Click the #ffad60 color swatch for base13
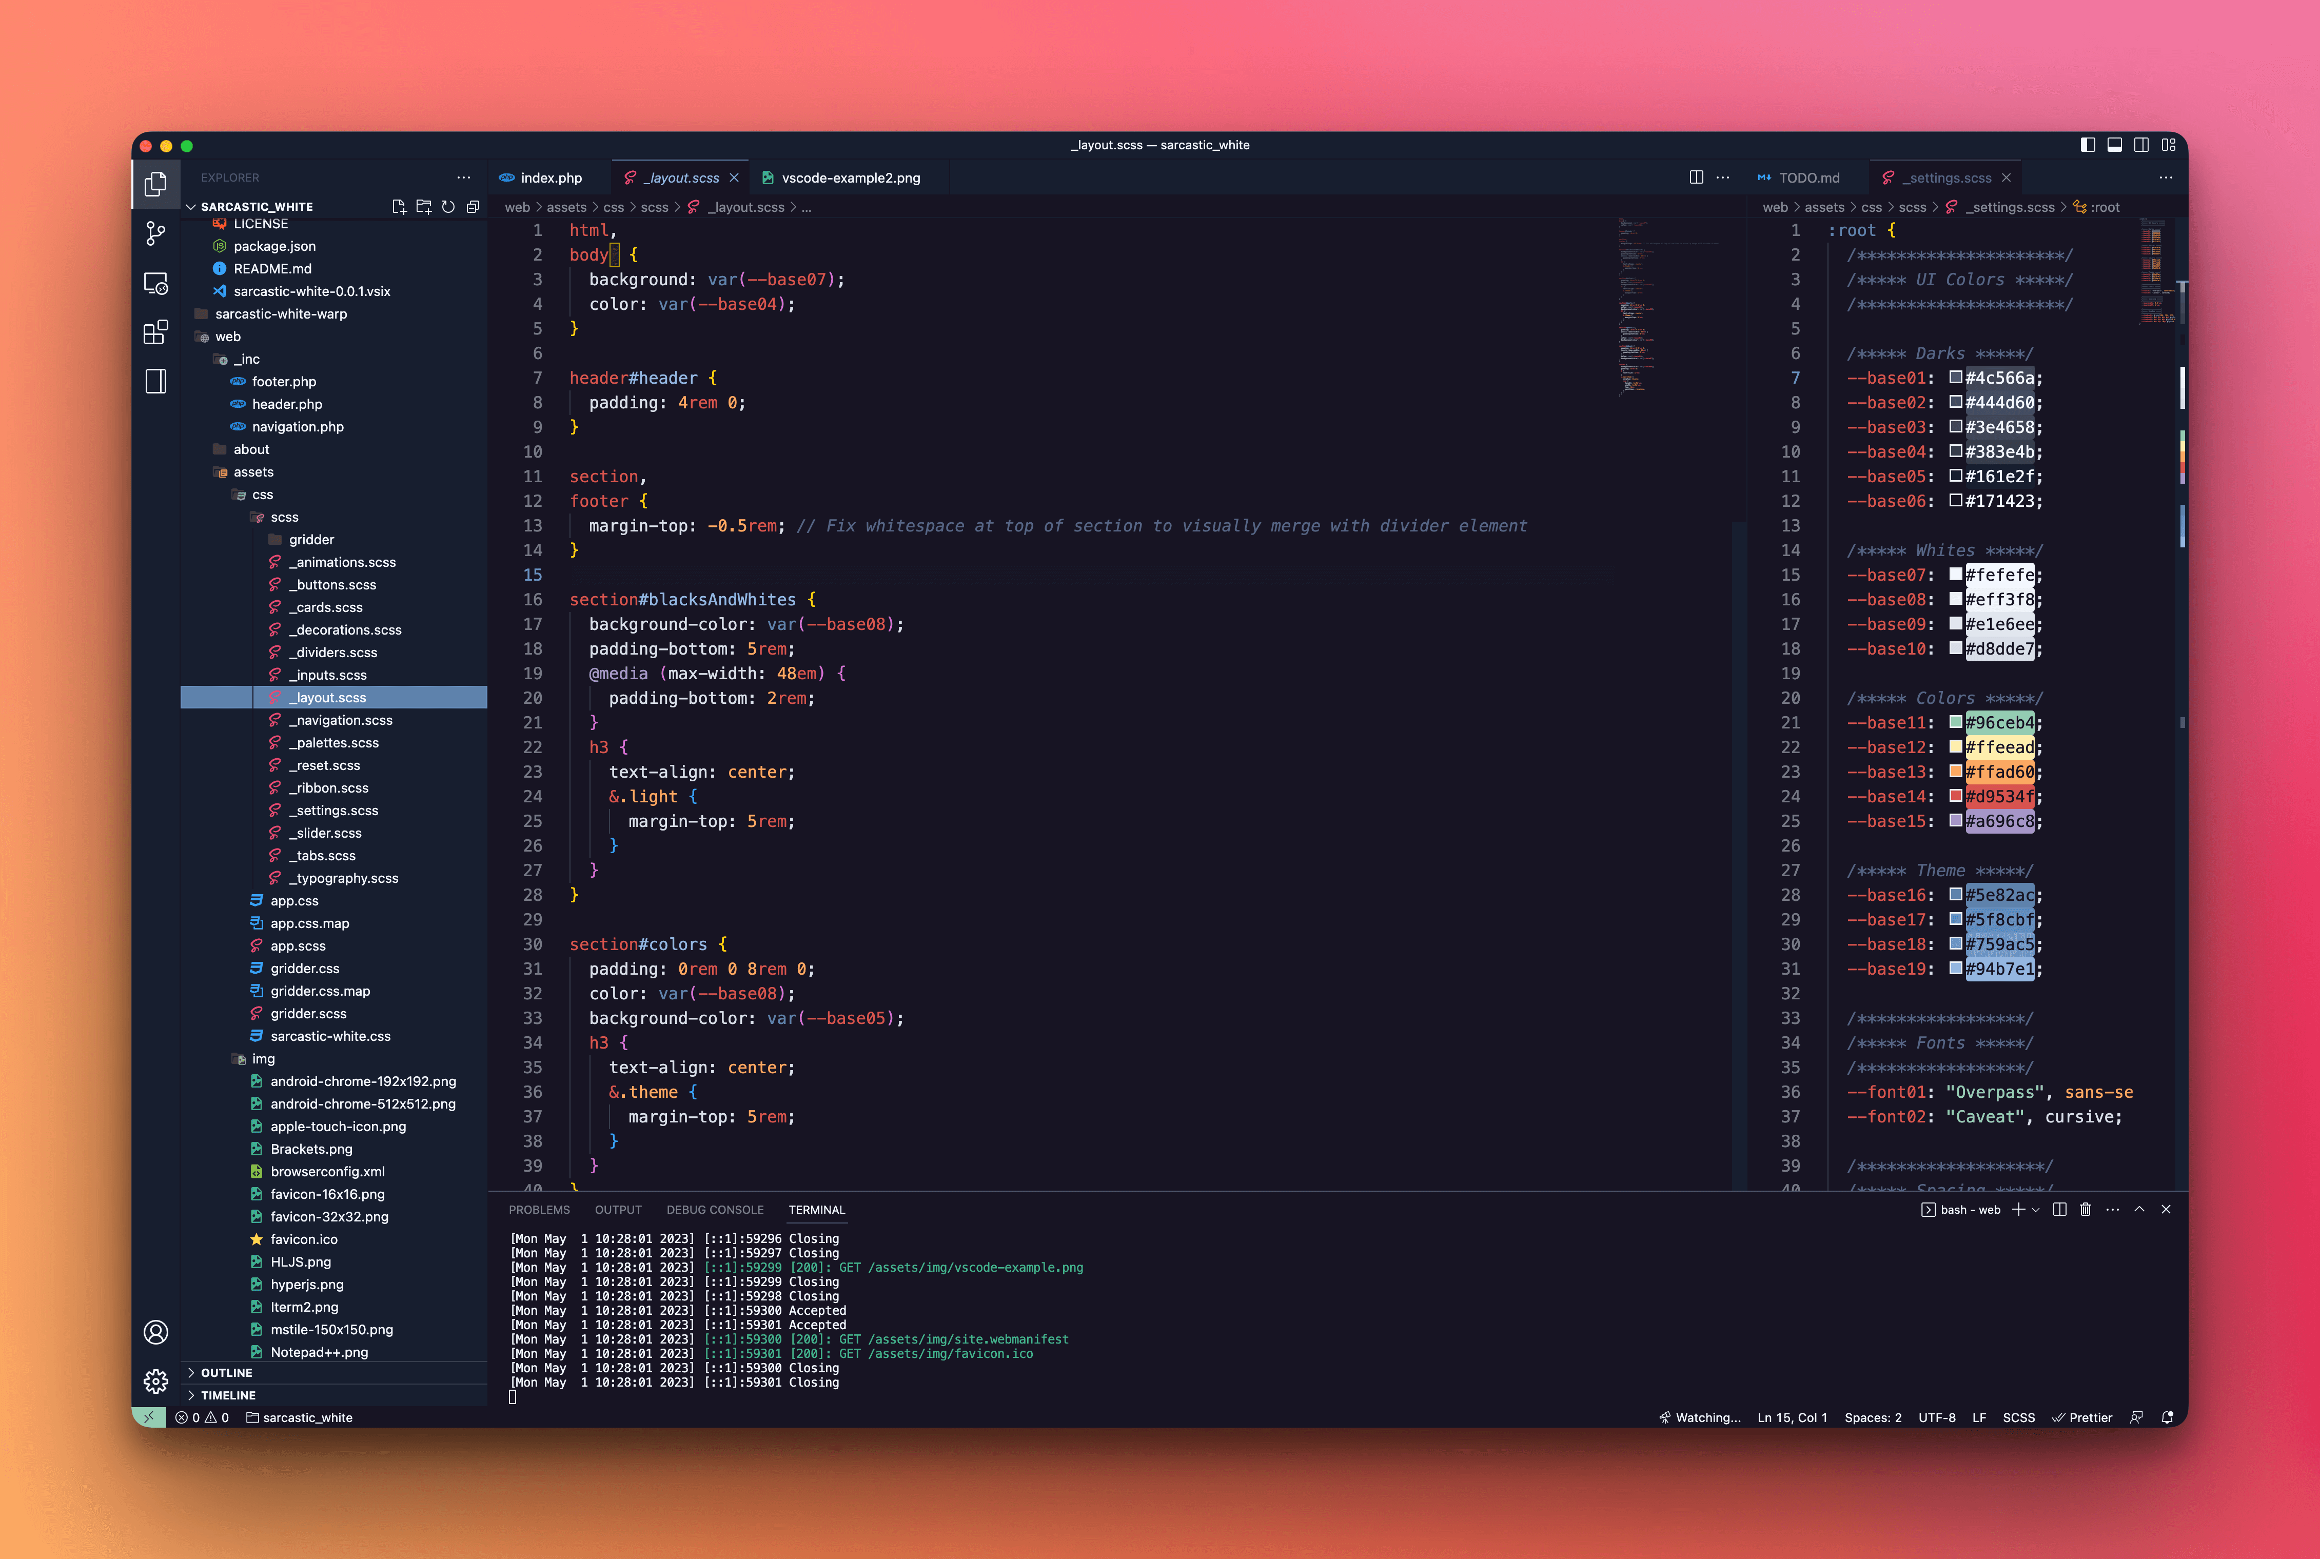Screen dimensions: 2320x1559 (1955, 772)
